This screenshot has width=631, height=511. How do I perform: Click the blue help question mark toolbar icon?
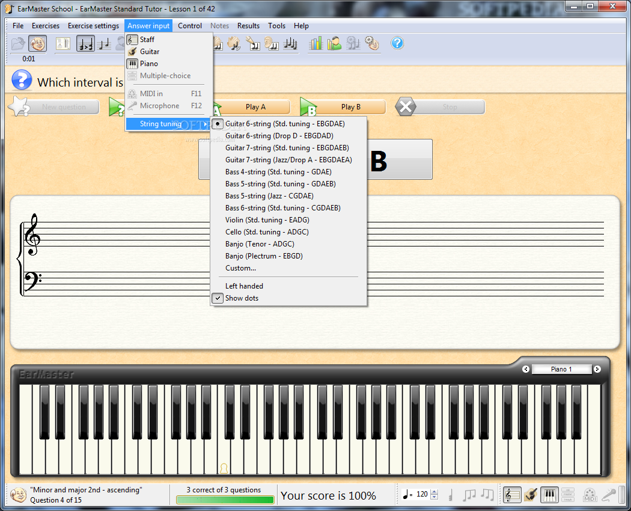point(397,43)
